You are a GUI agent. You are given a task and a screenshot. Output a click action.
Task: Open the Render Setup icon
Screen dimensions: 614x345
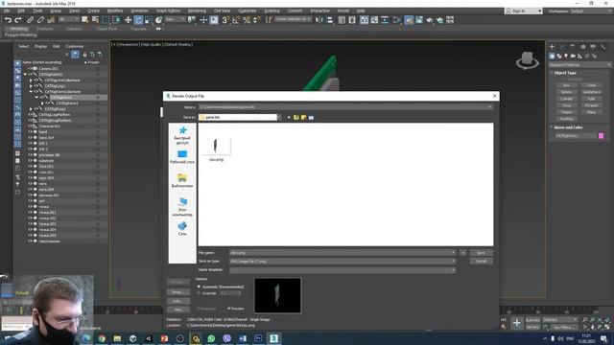[x=409, y=20]
